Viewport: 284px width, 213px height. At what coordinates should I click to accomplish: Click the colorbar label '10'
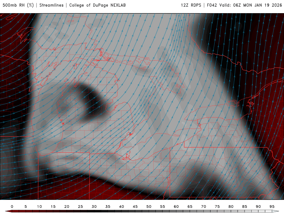pos(39,207)
